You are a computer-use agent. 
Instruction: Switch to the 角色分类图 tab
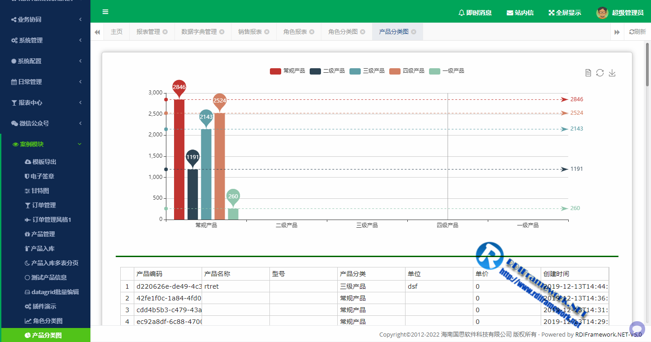coord(343,32)
